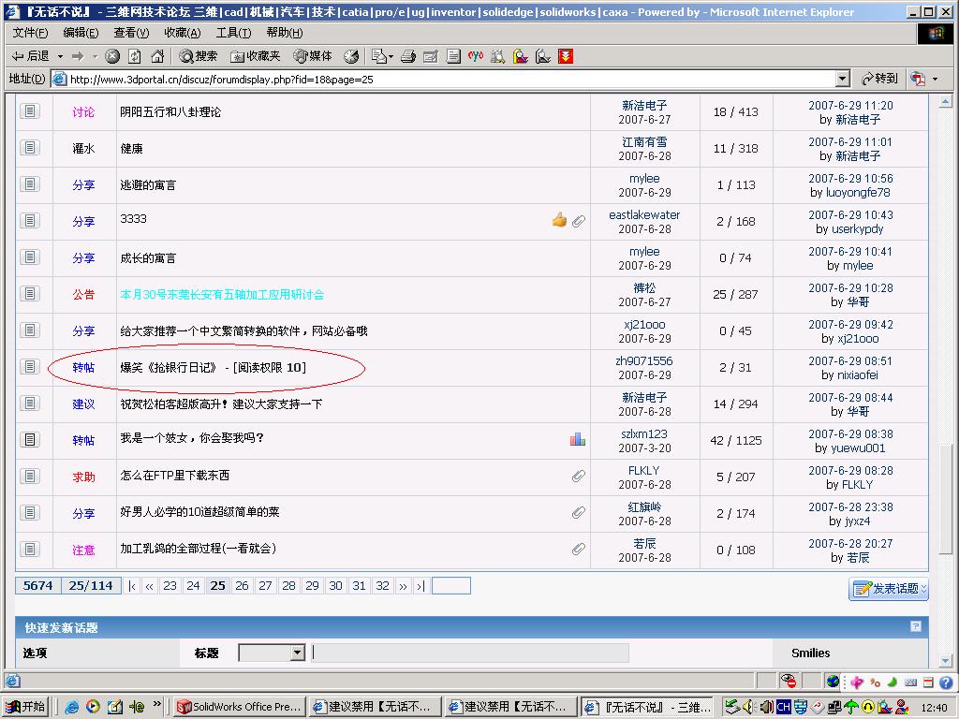The image size is (959, 719).
Task: Click the CH language indicator in tray
Action: [x=784, y=707]
